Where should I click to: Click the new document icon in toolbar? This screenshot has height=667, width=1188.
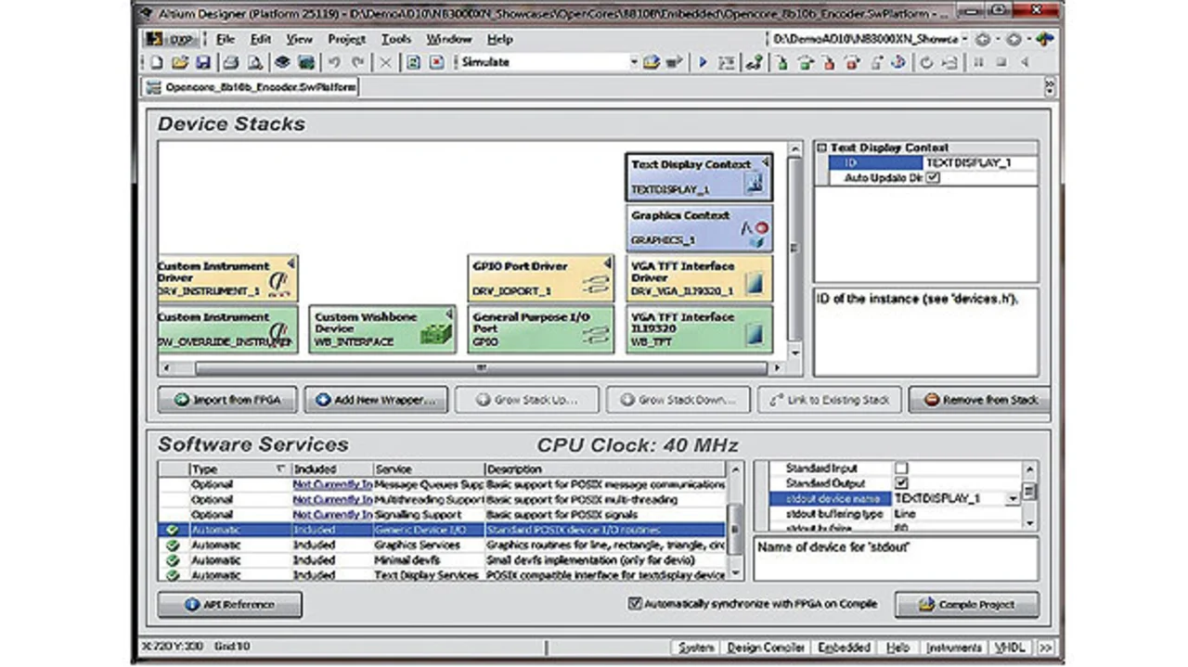[x=157, y=63]
